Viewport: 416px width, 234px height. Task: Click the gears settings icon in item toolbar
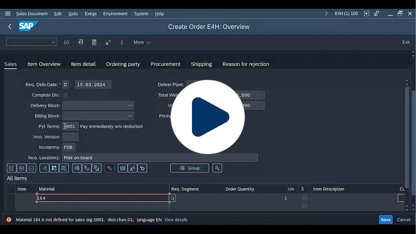[x=142, y=168]
